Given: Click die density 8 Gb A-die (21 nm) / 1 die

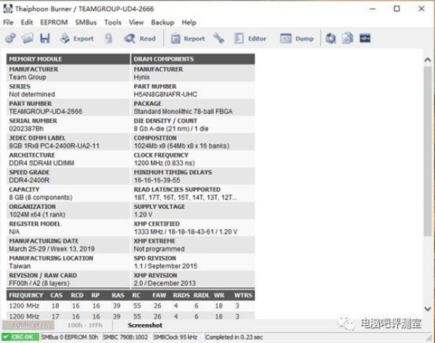Looking at the screenshot, I should coord(171,129).
